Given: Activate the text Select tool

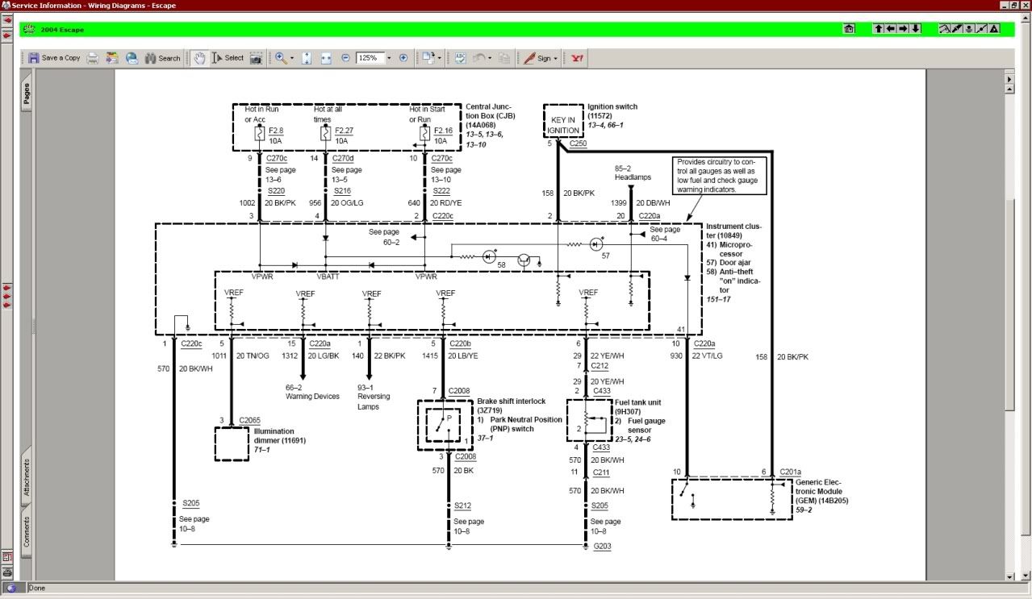Looking at the screenshot, I should pos(227,58).
